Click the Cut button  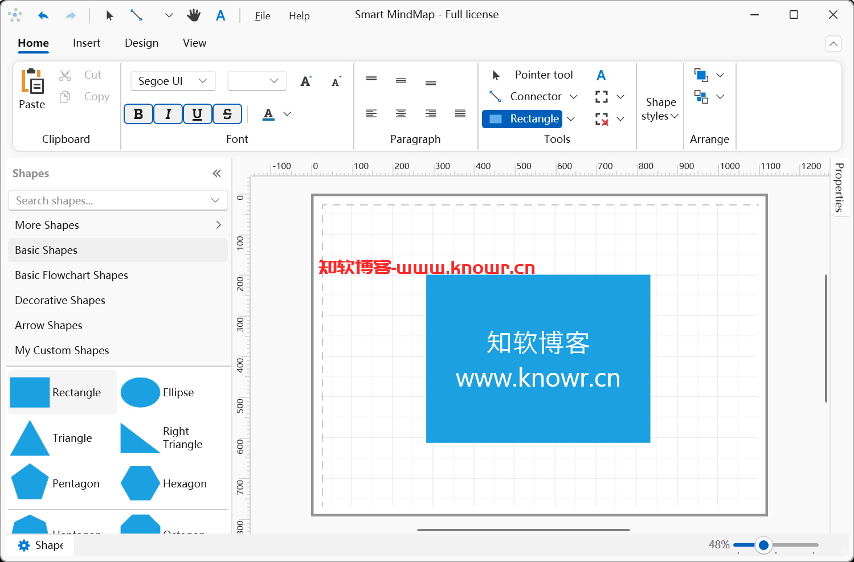[80, 75]
